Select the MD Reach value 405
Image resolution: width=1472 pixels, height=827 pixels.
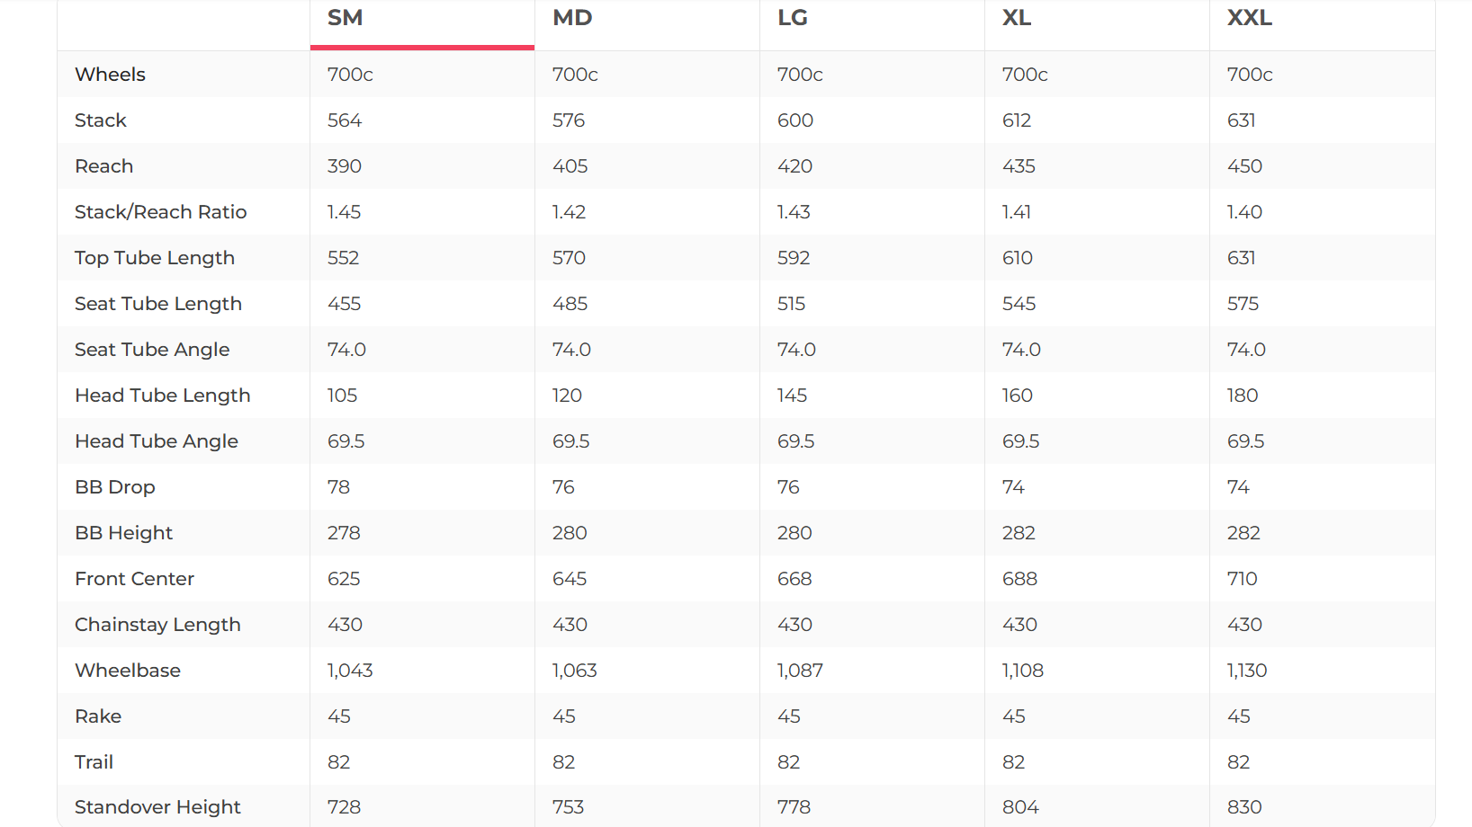click(x=570, y=166)
